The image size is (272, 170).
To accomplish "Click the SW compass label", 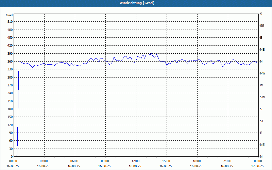I will [262, 97].
